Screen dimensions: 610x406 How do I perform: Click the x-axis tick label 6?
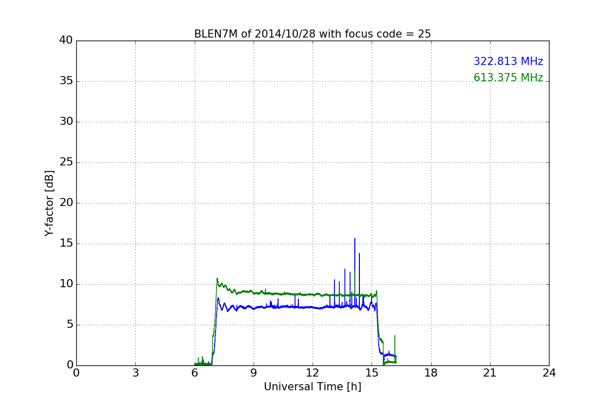click(x=195, y=373)
